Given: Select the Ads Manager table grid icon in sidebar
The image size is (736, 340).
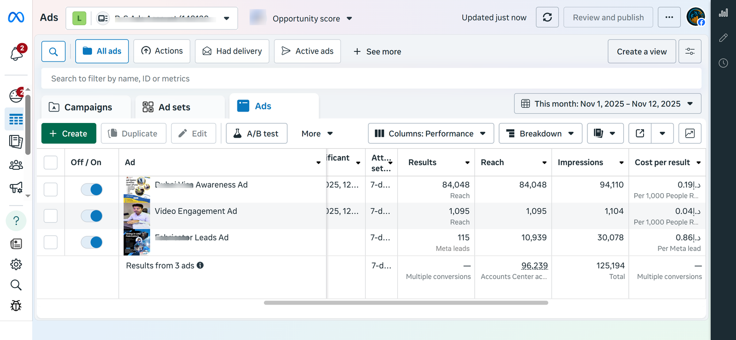Looking at the screenshot, I should (16, 119).
